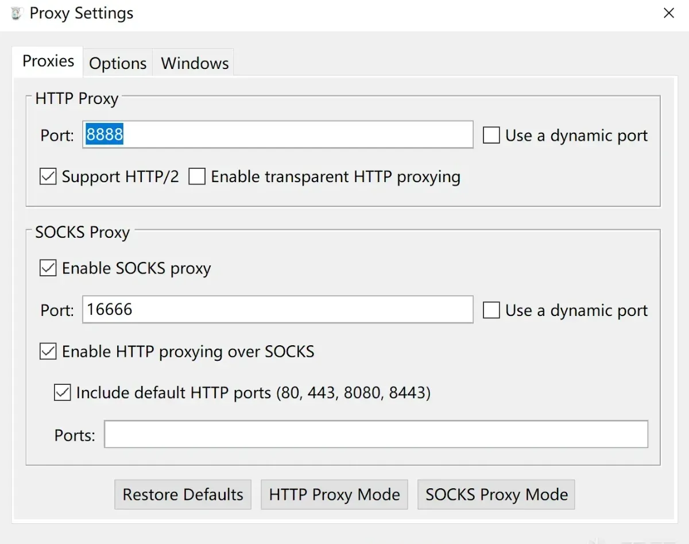
Task: Uncheck Enable HTTP proxying over SOCKS
Action: pyautogui.click(x=48, y=352)
